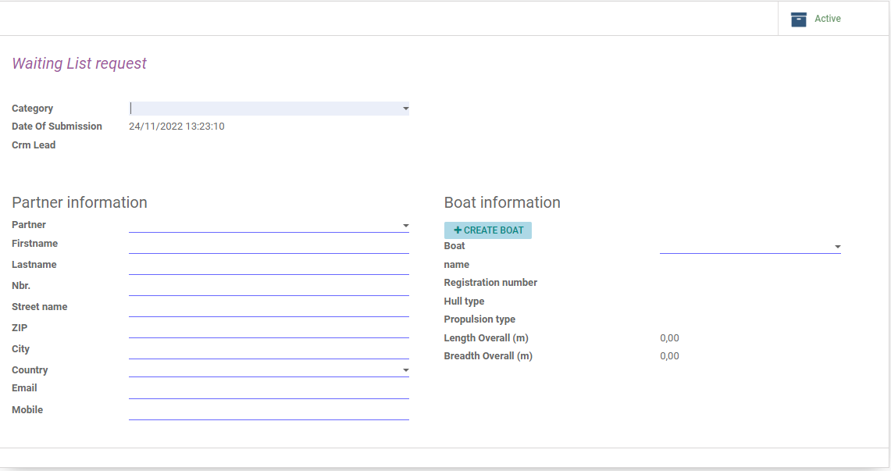Expand the Category dropdown arrow

point(406,109)
